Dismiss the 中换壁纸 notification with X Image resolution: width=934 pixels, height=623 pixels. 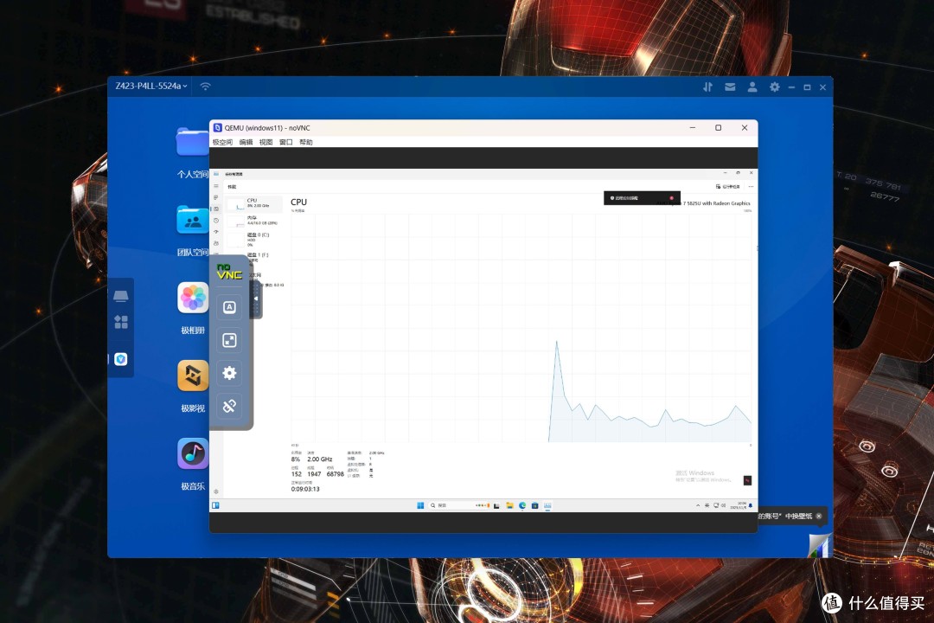tap(819, 517)
